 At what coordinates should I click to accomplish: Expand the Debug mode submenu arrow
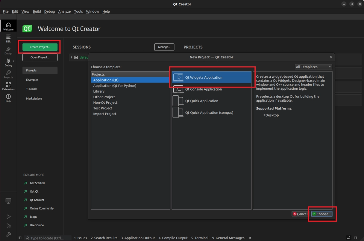click(x=14, y=61)
